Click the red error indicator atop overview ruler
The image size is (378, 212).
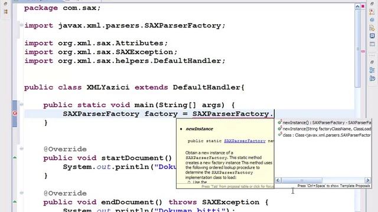[x=363, y=6]
